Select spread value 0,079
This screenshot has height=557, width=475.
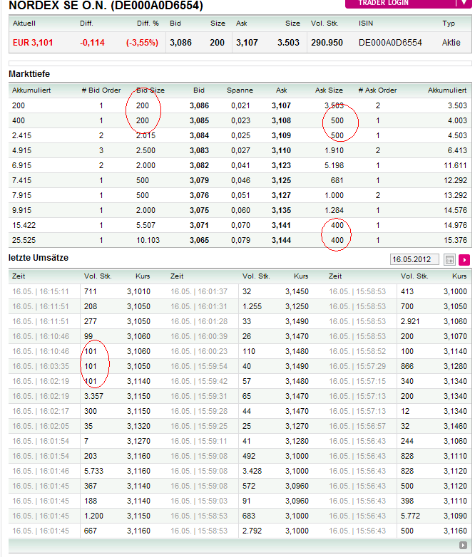240,241
